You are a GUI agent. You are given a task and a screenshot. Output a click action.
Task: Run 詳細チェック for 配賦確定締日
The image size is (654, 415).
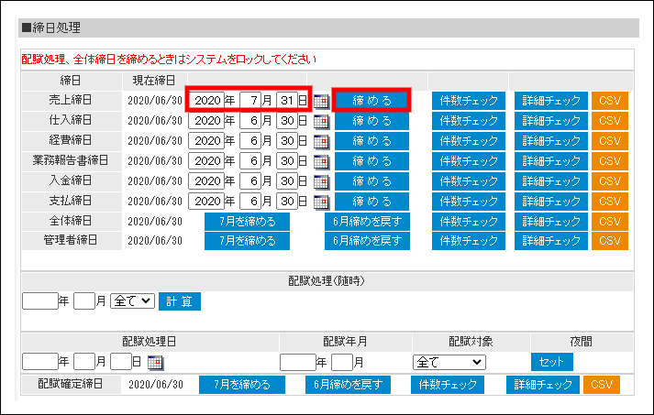click(543, 384)
